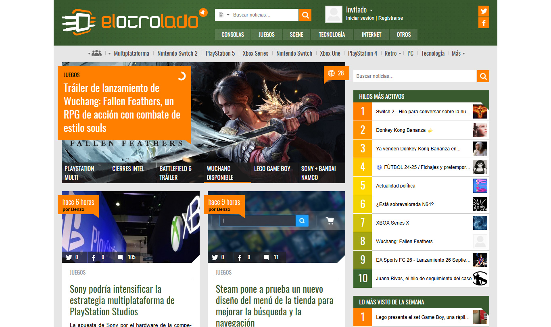Click the orange search button in the header
Image resolution: width=551 pixels, height=327 pixels.
(x=305, y=15)
